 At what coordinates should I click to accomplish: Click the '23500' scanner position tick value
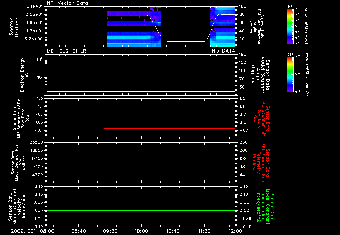click(36, 142)
